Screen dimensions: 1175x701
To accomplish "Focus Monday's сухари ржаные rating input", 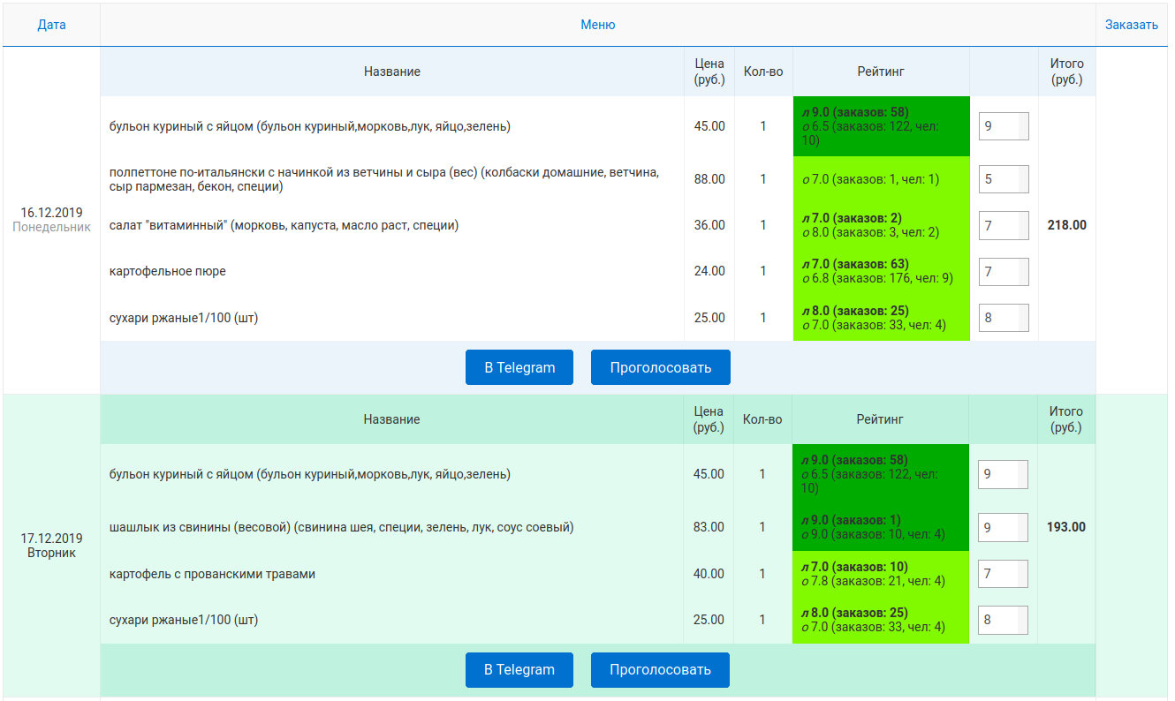I will (1004, 318).
